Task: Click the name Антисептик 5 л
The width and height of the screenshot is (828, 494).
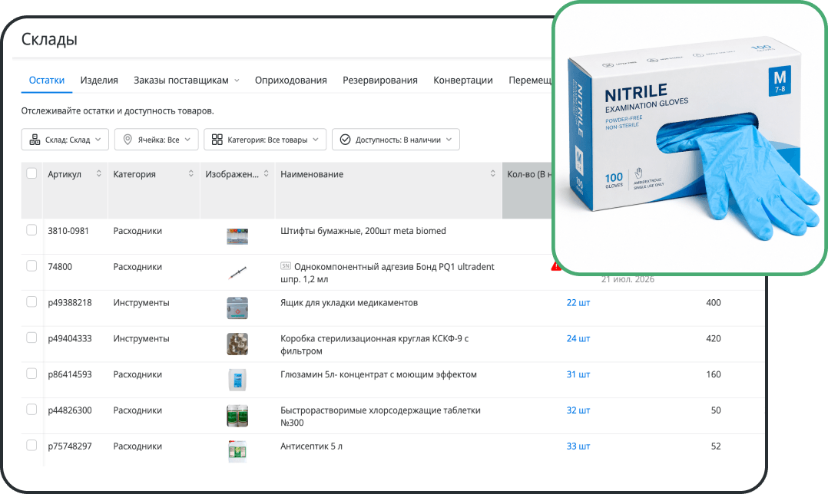Action: point(311,446)
